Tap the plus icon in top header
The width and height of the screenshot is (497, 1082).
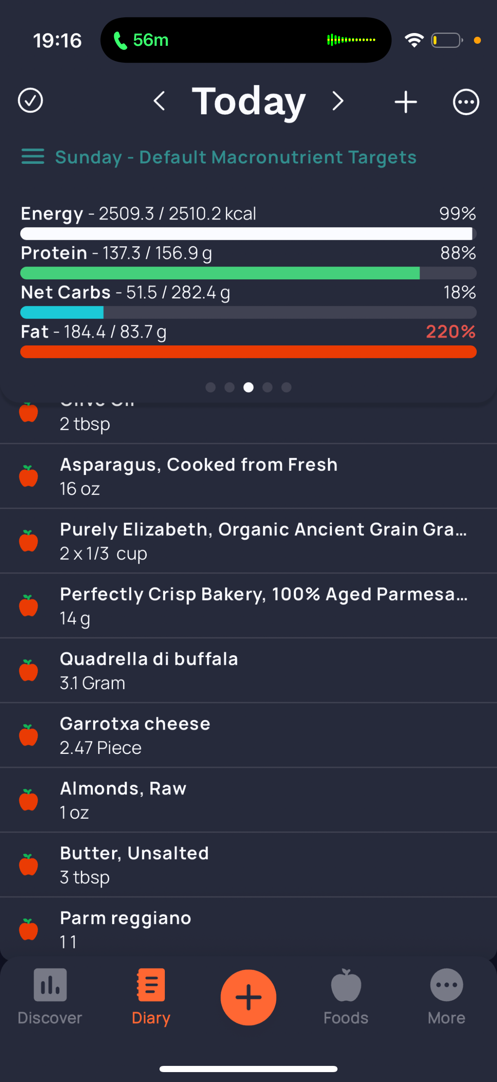point(406,102)
